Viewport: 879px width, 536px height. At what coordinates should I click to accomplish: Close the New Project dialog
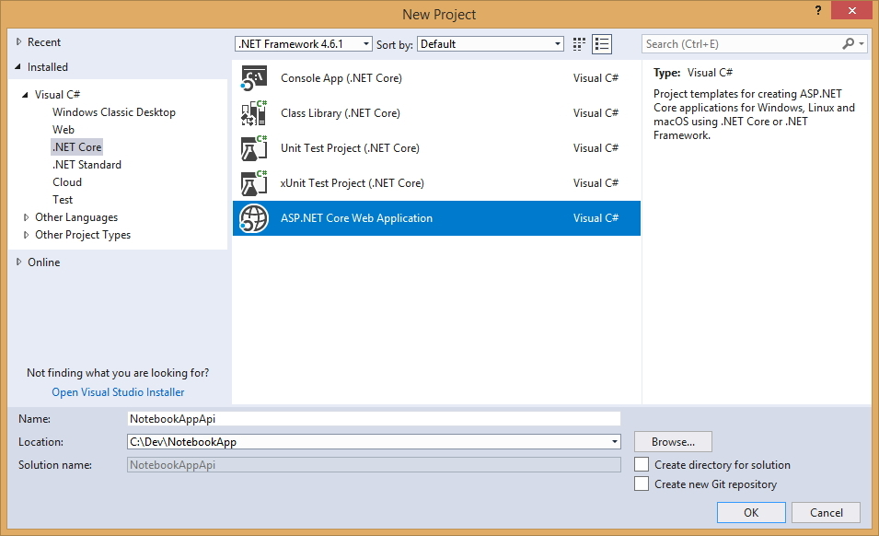[852, 10]
